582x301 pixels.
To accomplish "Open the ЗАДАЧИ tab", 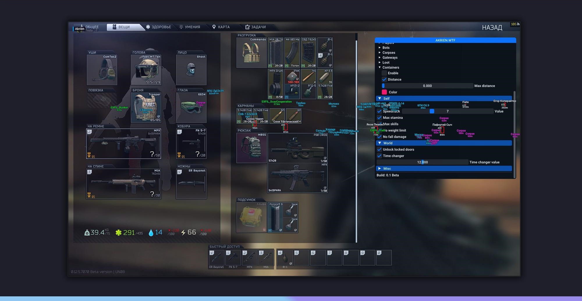I will pos(255,27).
